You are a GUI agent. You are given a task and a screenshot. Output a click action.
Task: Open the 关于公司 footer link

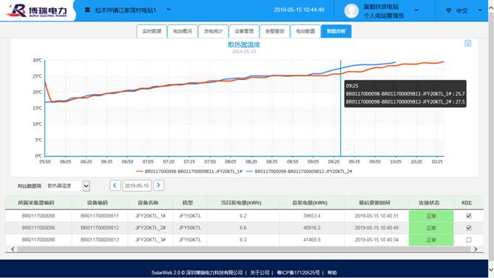260,273
